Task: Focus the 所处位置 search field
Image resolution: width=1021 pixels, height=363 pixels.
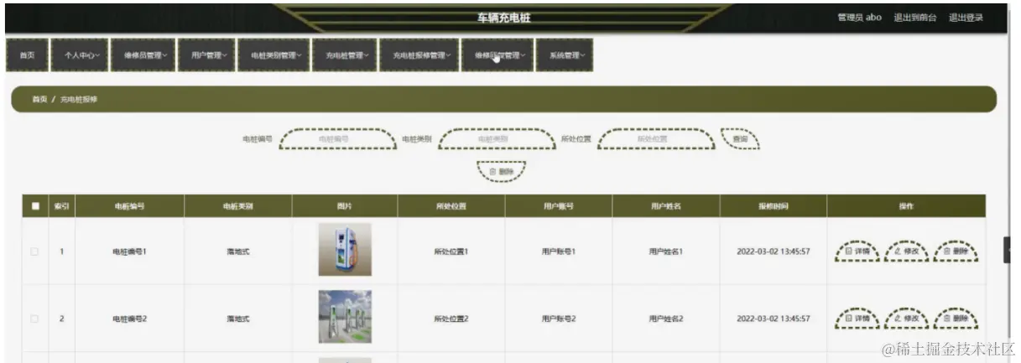Action: coord(656,139)
